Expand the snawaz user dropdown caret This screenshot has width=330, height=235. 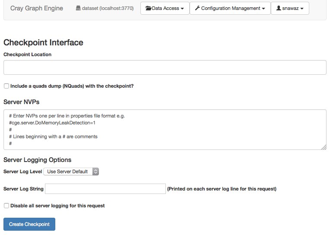pos(302,9)
